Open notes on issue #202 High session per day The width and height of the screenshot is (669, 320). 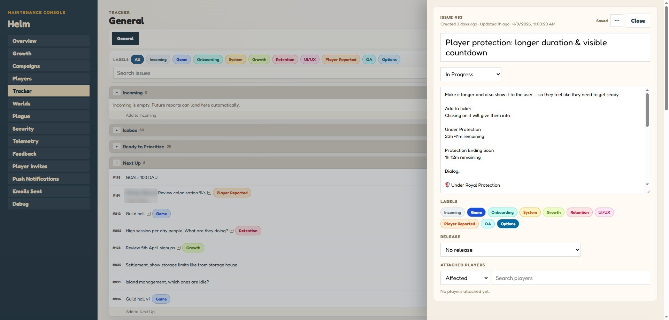231,231
